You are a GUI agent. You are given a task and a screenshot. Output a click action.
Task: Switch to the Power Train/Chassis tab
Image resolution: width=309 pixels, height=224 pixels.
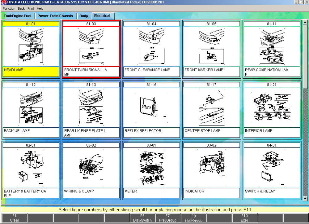[x=55, y=16]
